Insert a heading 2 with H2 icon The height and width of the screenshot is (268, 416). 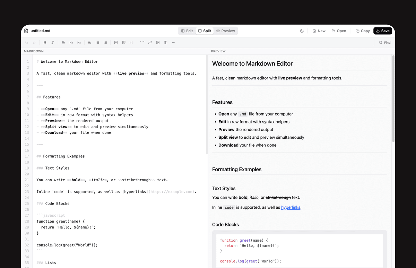click(x=79, y=43)
